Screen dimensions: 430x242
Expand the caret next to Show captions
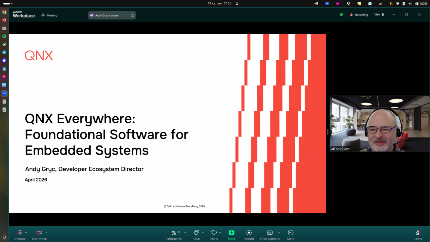(279, 232)
